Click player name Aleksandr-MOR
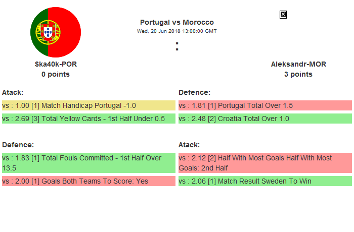Viewport: 354px width, 232px height. click(298, 64)
